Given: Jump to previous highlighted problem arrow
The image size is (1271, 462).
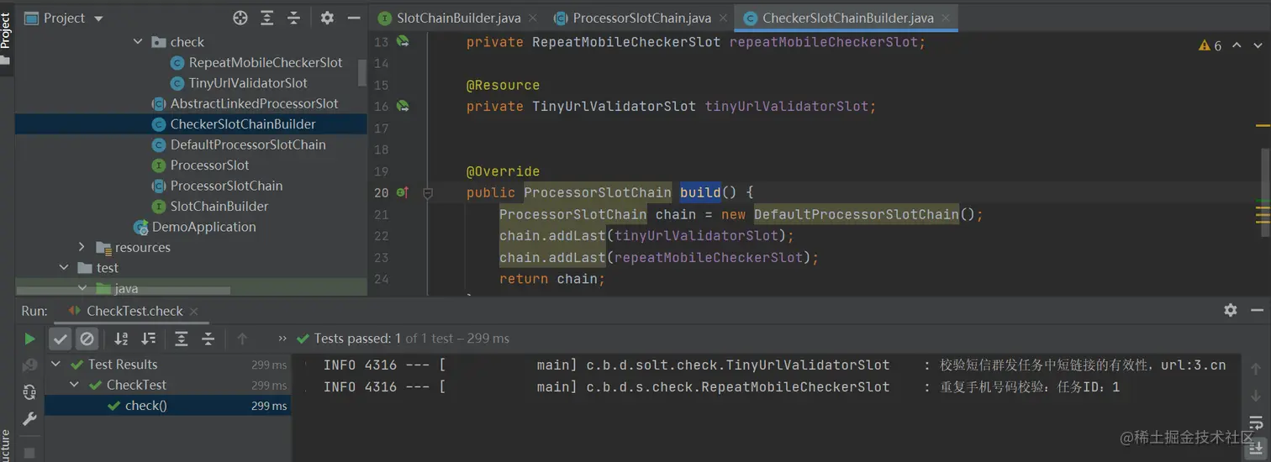Looking at the screenshot, I should [1237, 45].
